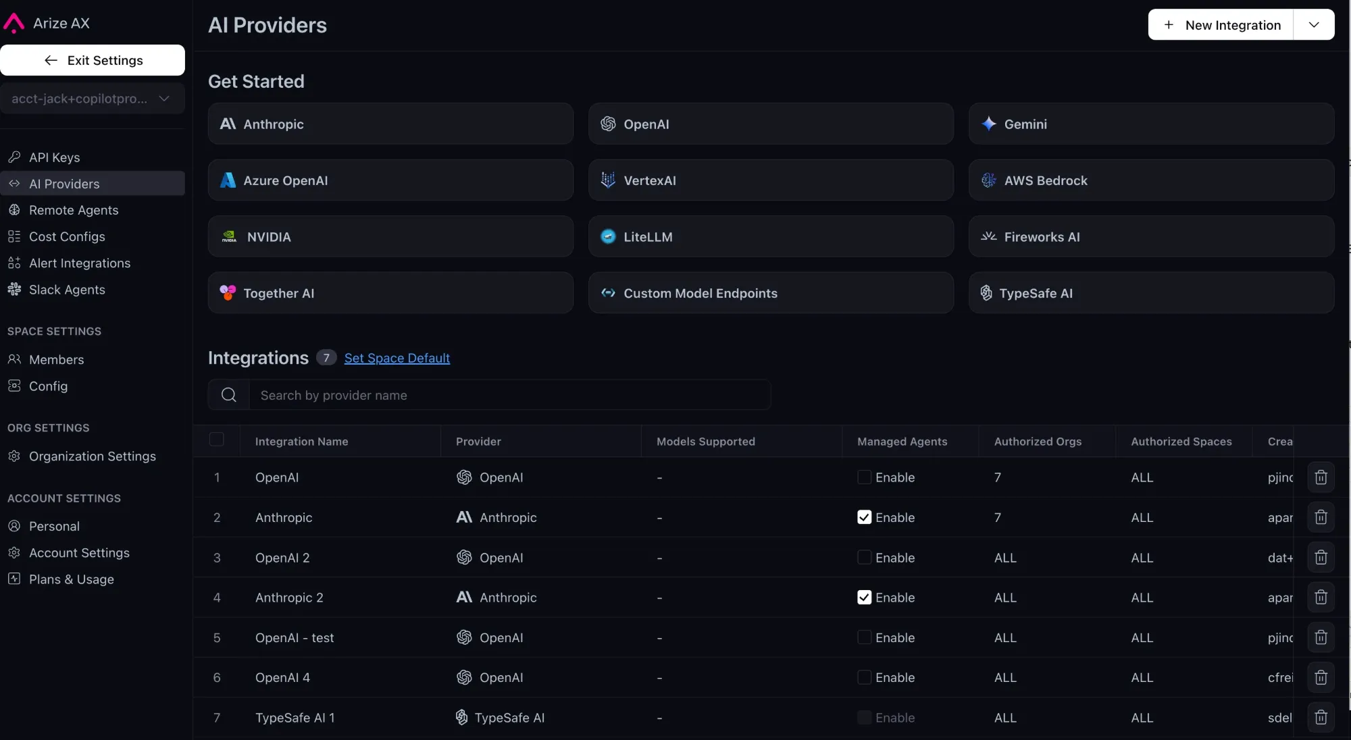Click the New Integration button
The image size is (1351, 740).
pos(1221,25)
